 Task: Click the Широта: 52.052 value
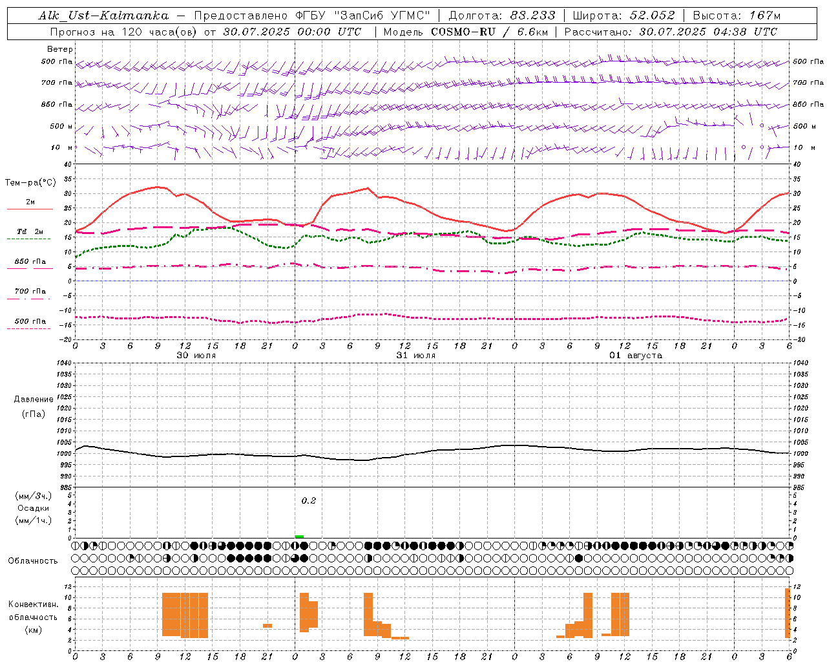tap(624, 16)
